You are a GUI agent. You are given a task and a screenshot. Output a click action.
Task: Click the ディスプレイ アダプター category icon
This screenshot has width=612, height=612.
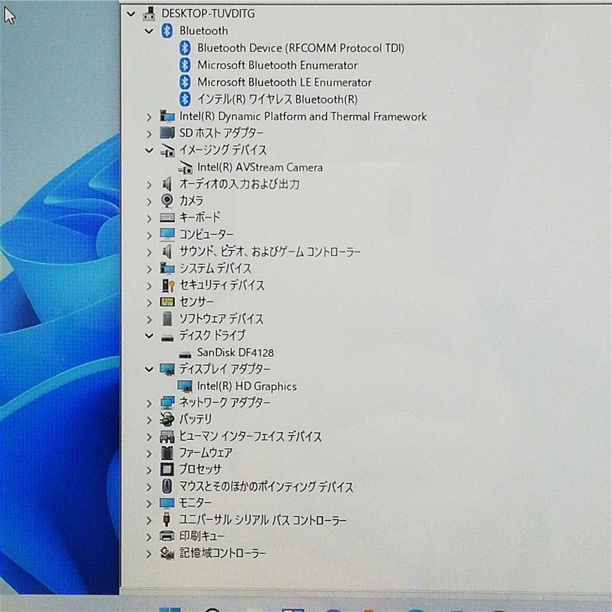(167, 369)
